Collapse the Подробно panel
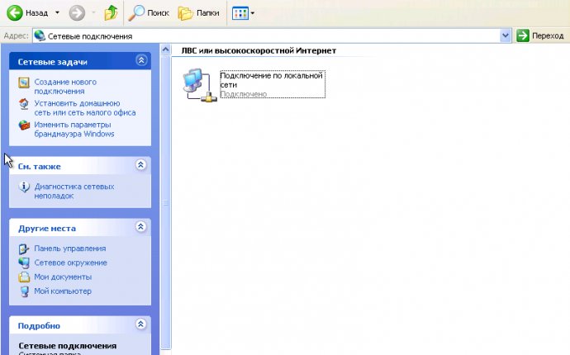 (x=141, y=324)
